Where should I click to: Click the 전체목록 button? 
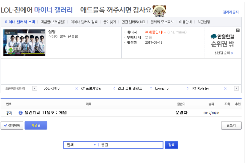12,125
